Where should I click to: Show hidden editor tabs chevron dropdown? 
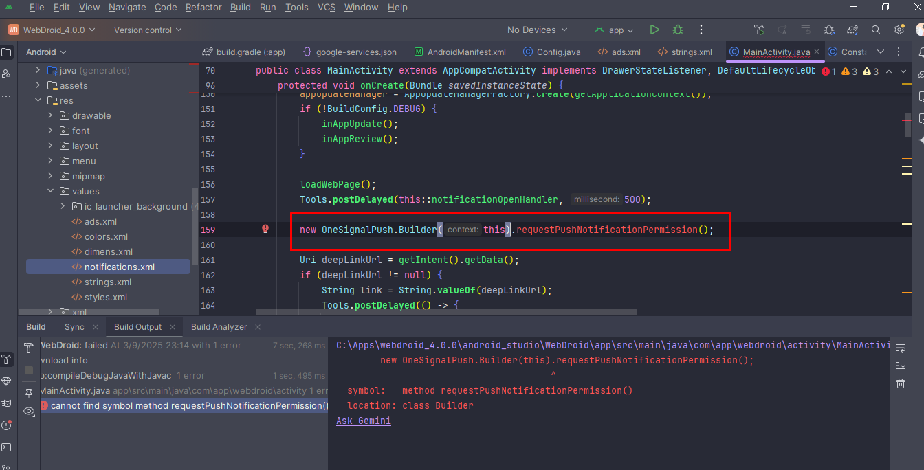880,52
